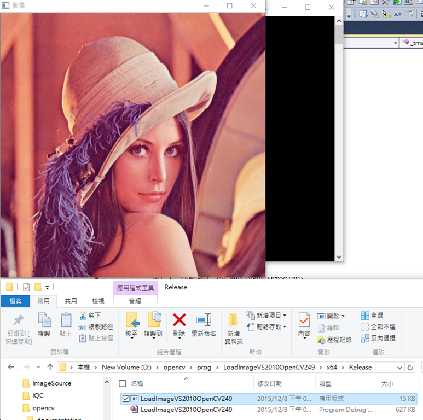
Task: Sort by 大小 column header
Action: tap(387, 383)
